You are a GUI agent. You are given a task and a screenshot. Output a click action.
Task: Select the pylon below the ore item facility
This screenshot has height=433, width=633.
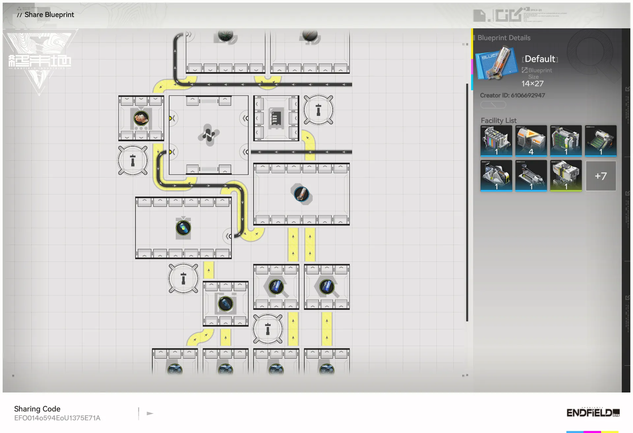[x=133, y=160]
